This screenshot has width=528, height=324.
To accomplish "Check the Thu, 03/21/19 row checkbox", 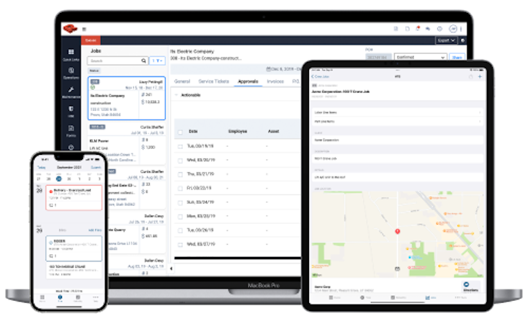I will click(180, 175).
